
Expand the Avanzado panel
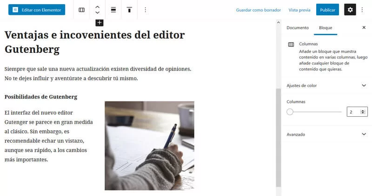click(326, 134)
